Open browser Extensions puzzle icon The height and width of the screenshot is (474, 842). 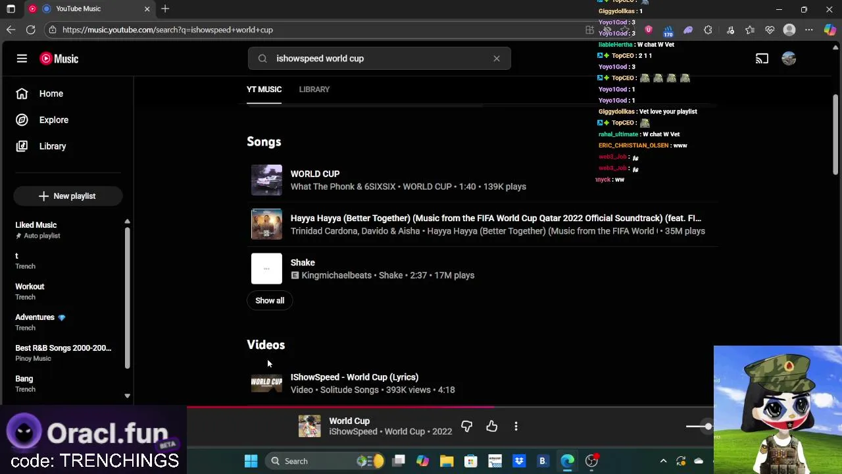(708, 30)
